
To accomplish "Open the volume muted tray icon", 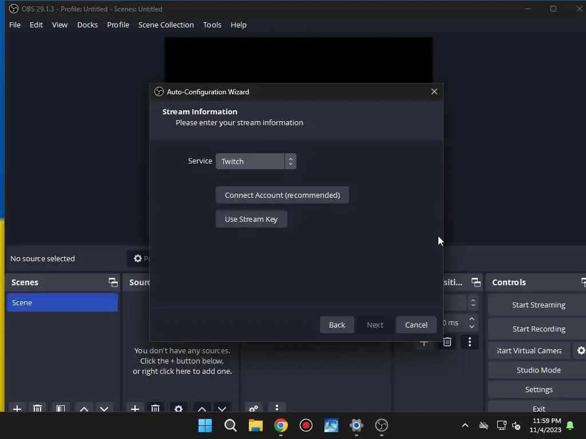I will pos(517,425).
